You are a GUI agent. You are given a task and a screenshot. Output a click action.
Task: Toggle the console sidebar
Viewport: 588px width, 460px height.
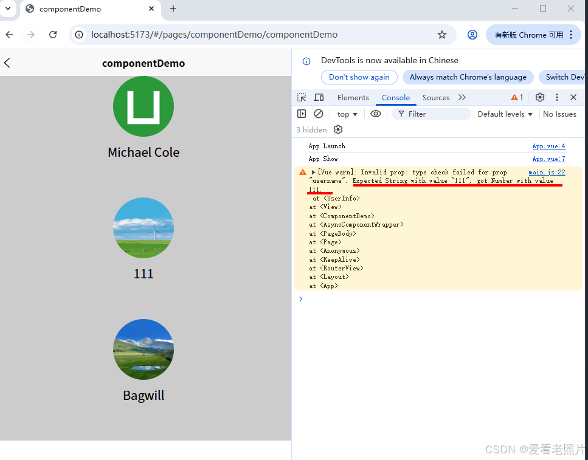[302, 114]
